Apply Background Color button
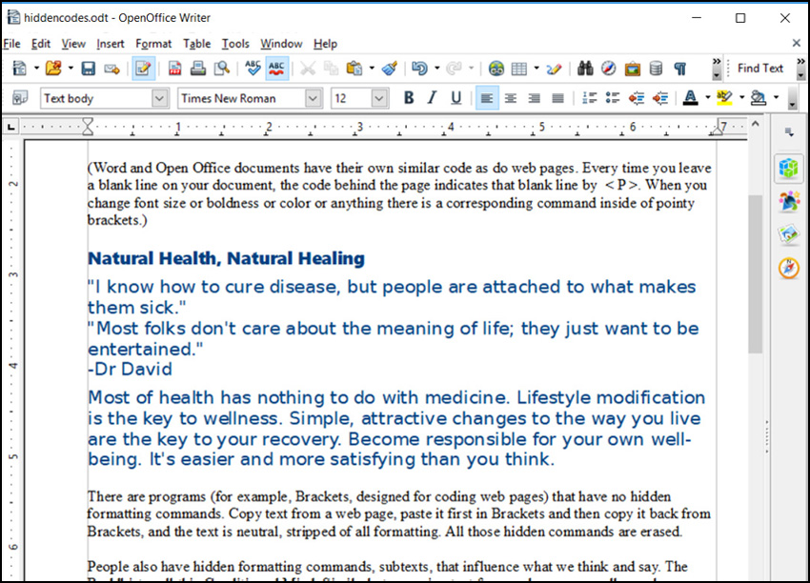Screen dimensions: 810x583 (x=759, y=97)
